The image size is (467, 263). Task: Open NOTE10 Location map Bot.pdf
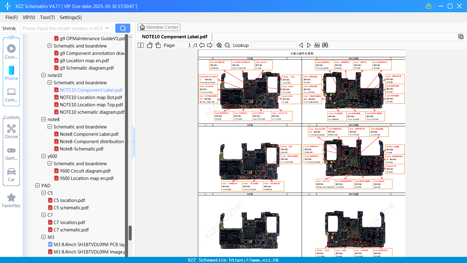[x=91, y=97]
